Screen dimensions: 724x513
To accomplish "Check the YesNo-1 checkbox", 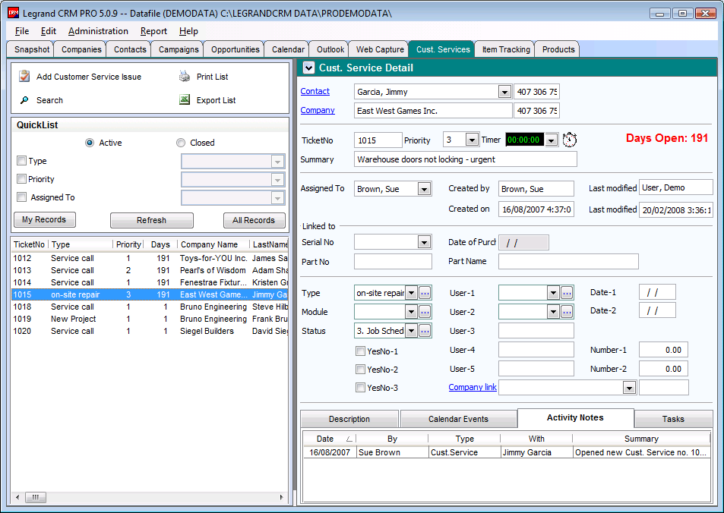I will tap(360, 351).
